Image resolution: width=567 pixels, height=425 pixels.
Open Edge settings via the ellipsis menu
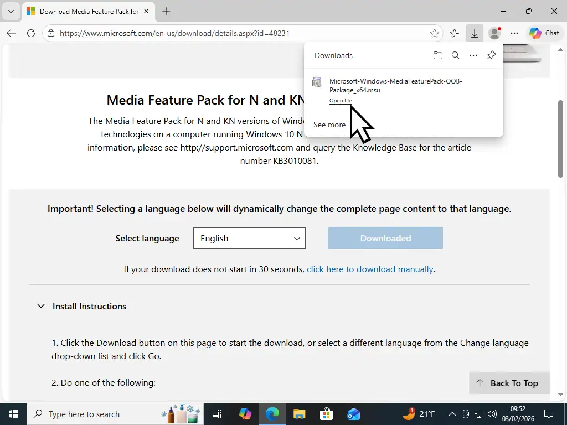pyautogui.click(x=514, y=33)
